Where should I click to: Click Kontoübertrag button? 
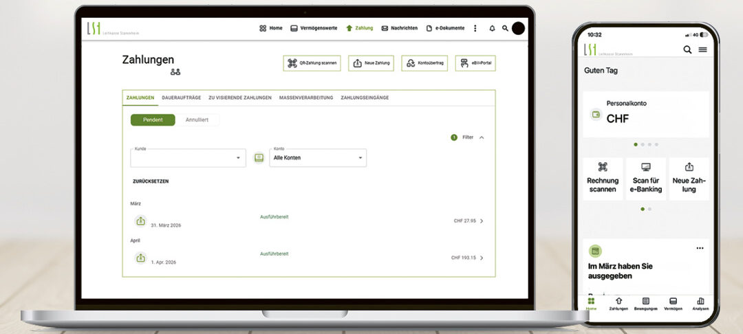pos(424,63)
